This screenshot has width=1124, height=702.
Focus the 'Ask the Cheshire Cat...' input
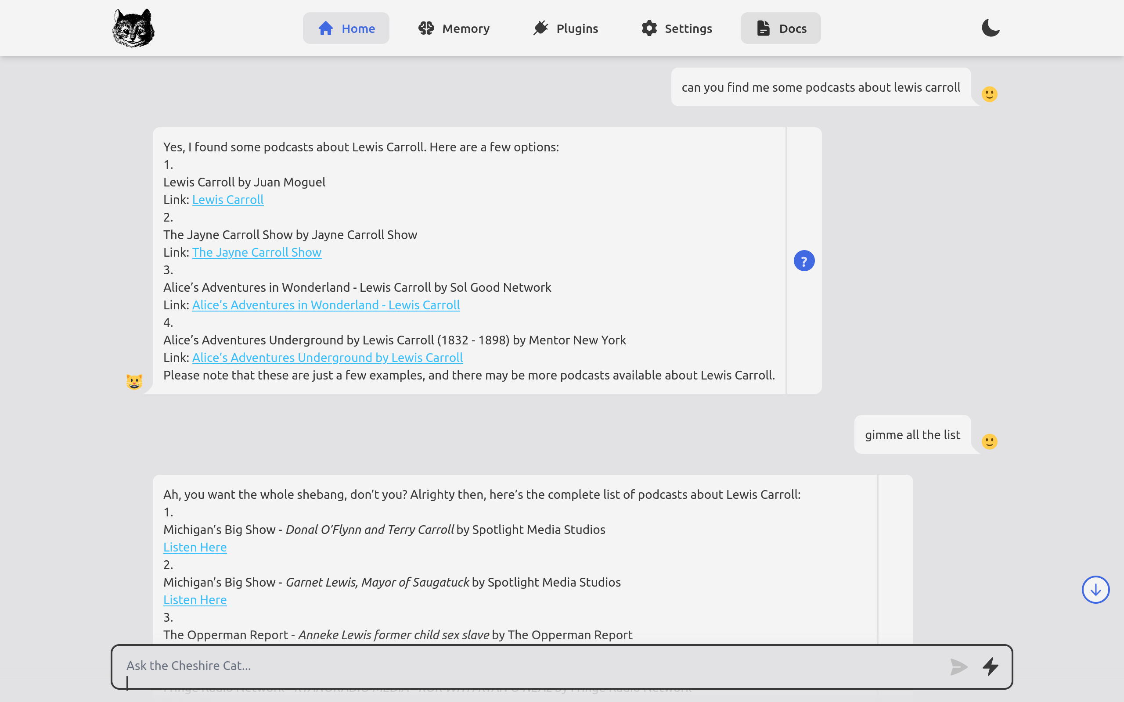pos(530,666)
